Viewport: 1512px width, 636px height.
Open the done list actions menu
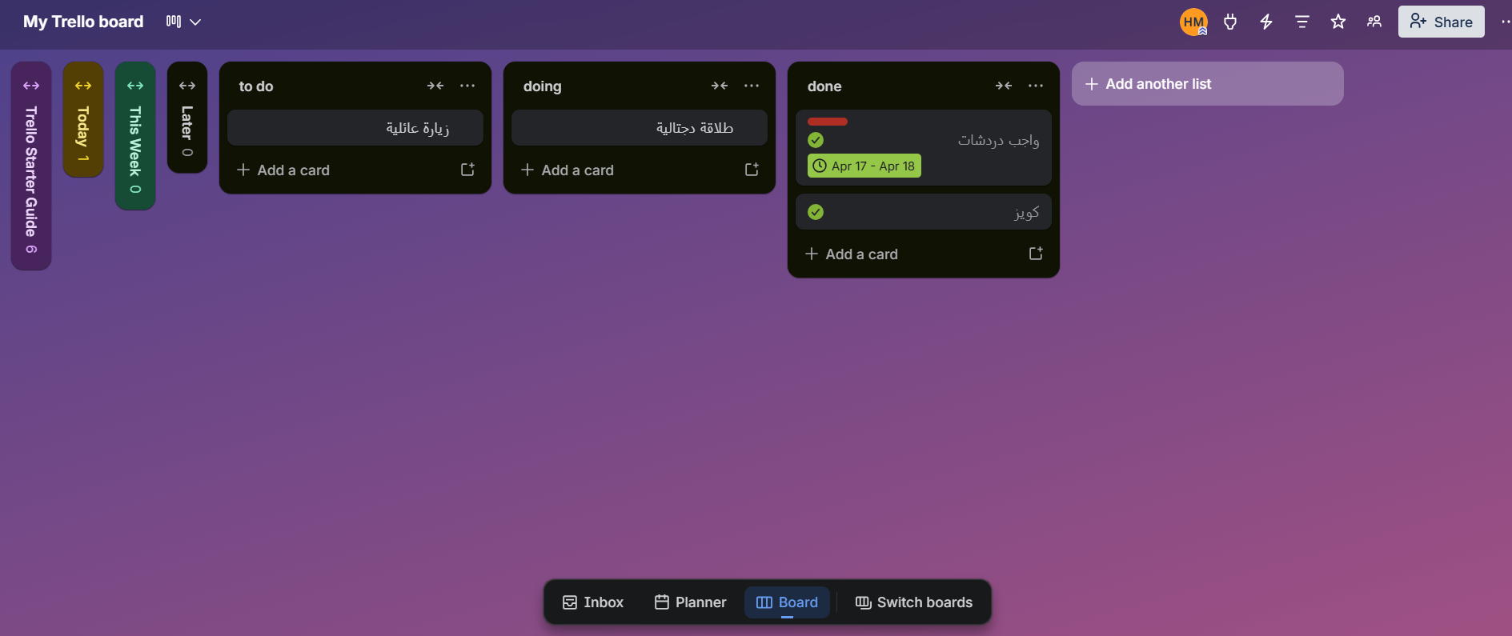pos(1036,86)
